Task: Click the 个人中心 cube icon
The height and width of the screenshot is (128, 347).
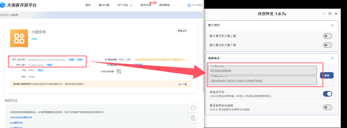Action: [x=189, y=5]
